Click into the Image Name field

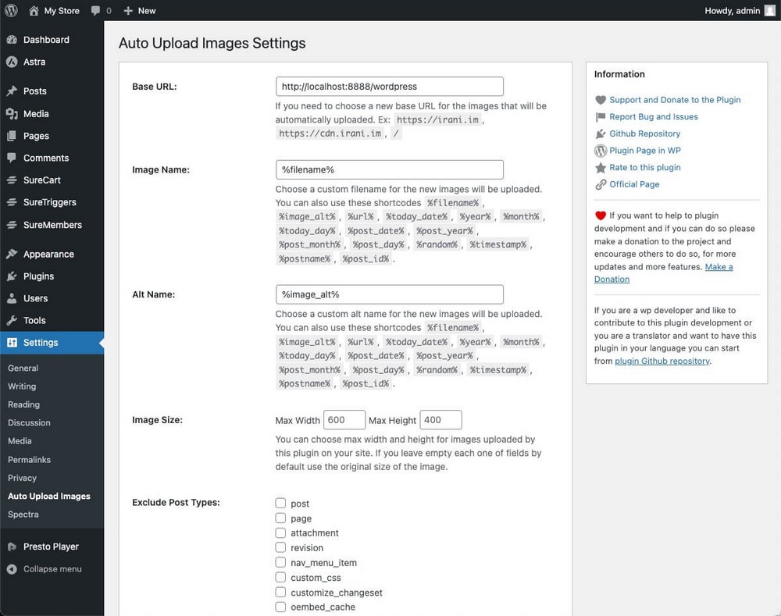click(x=390, y=170)
